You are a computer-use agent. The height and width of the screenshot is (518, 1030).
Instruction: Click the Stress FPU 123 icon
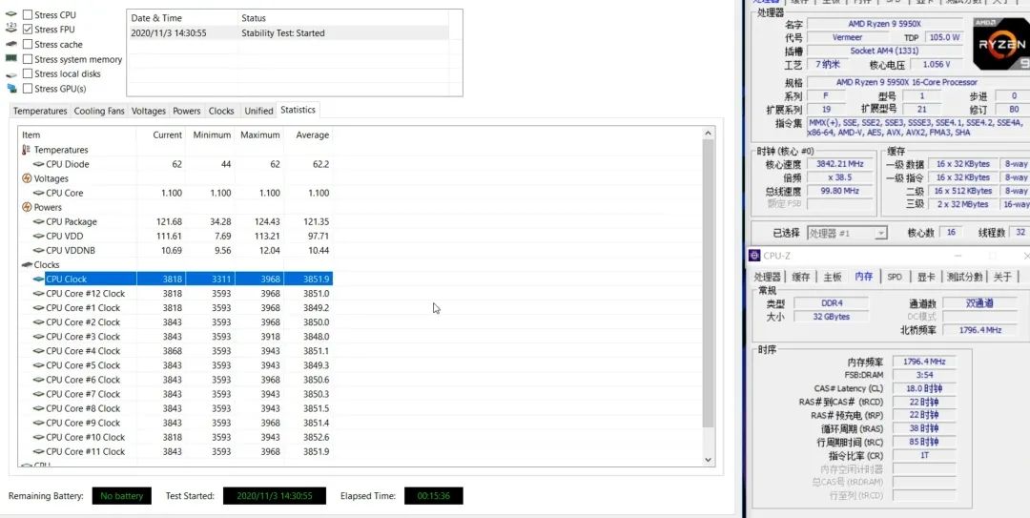pos(11,29)
